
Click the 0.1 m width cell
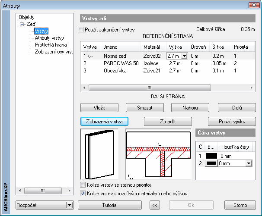pos(218,71)
